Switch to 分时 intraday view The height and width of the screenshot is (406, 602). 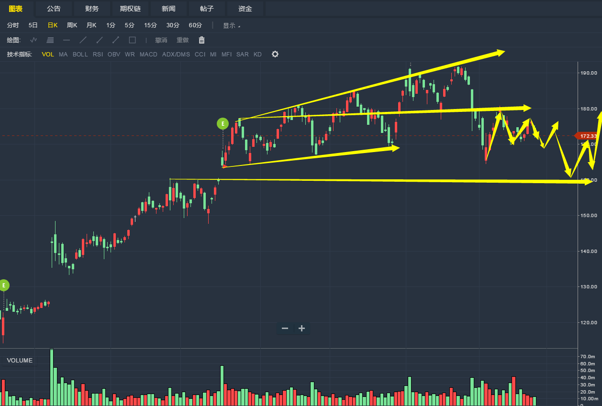click(13, 25)
